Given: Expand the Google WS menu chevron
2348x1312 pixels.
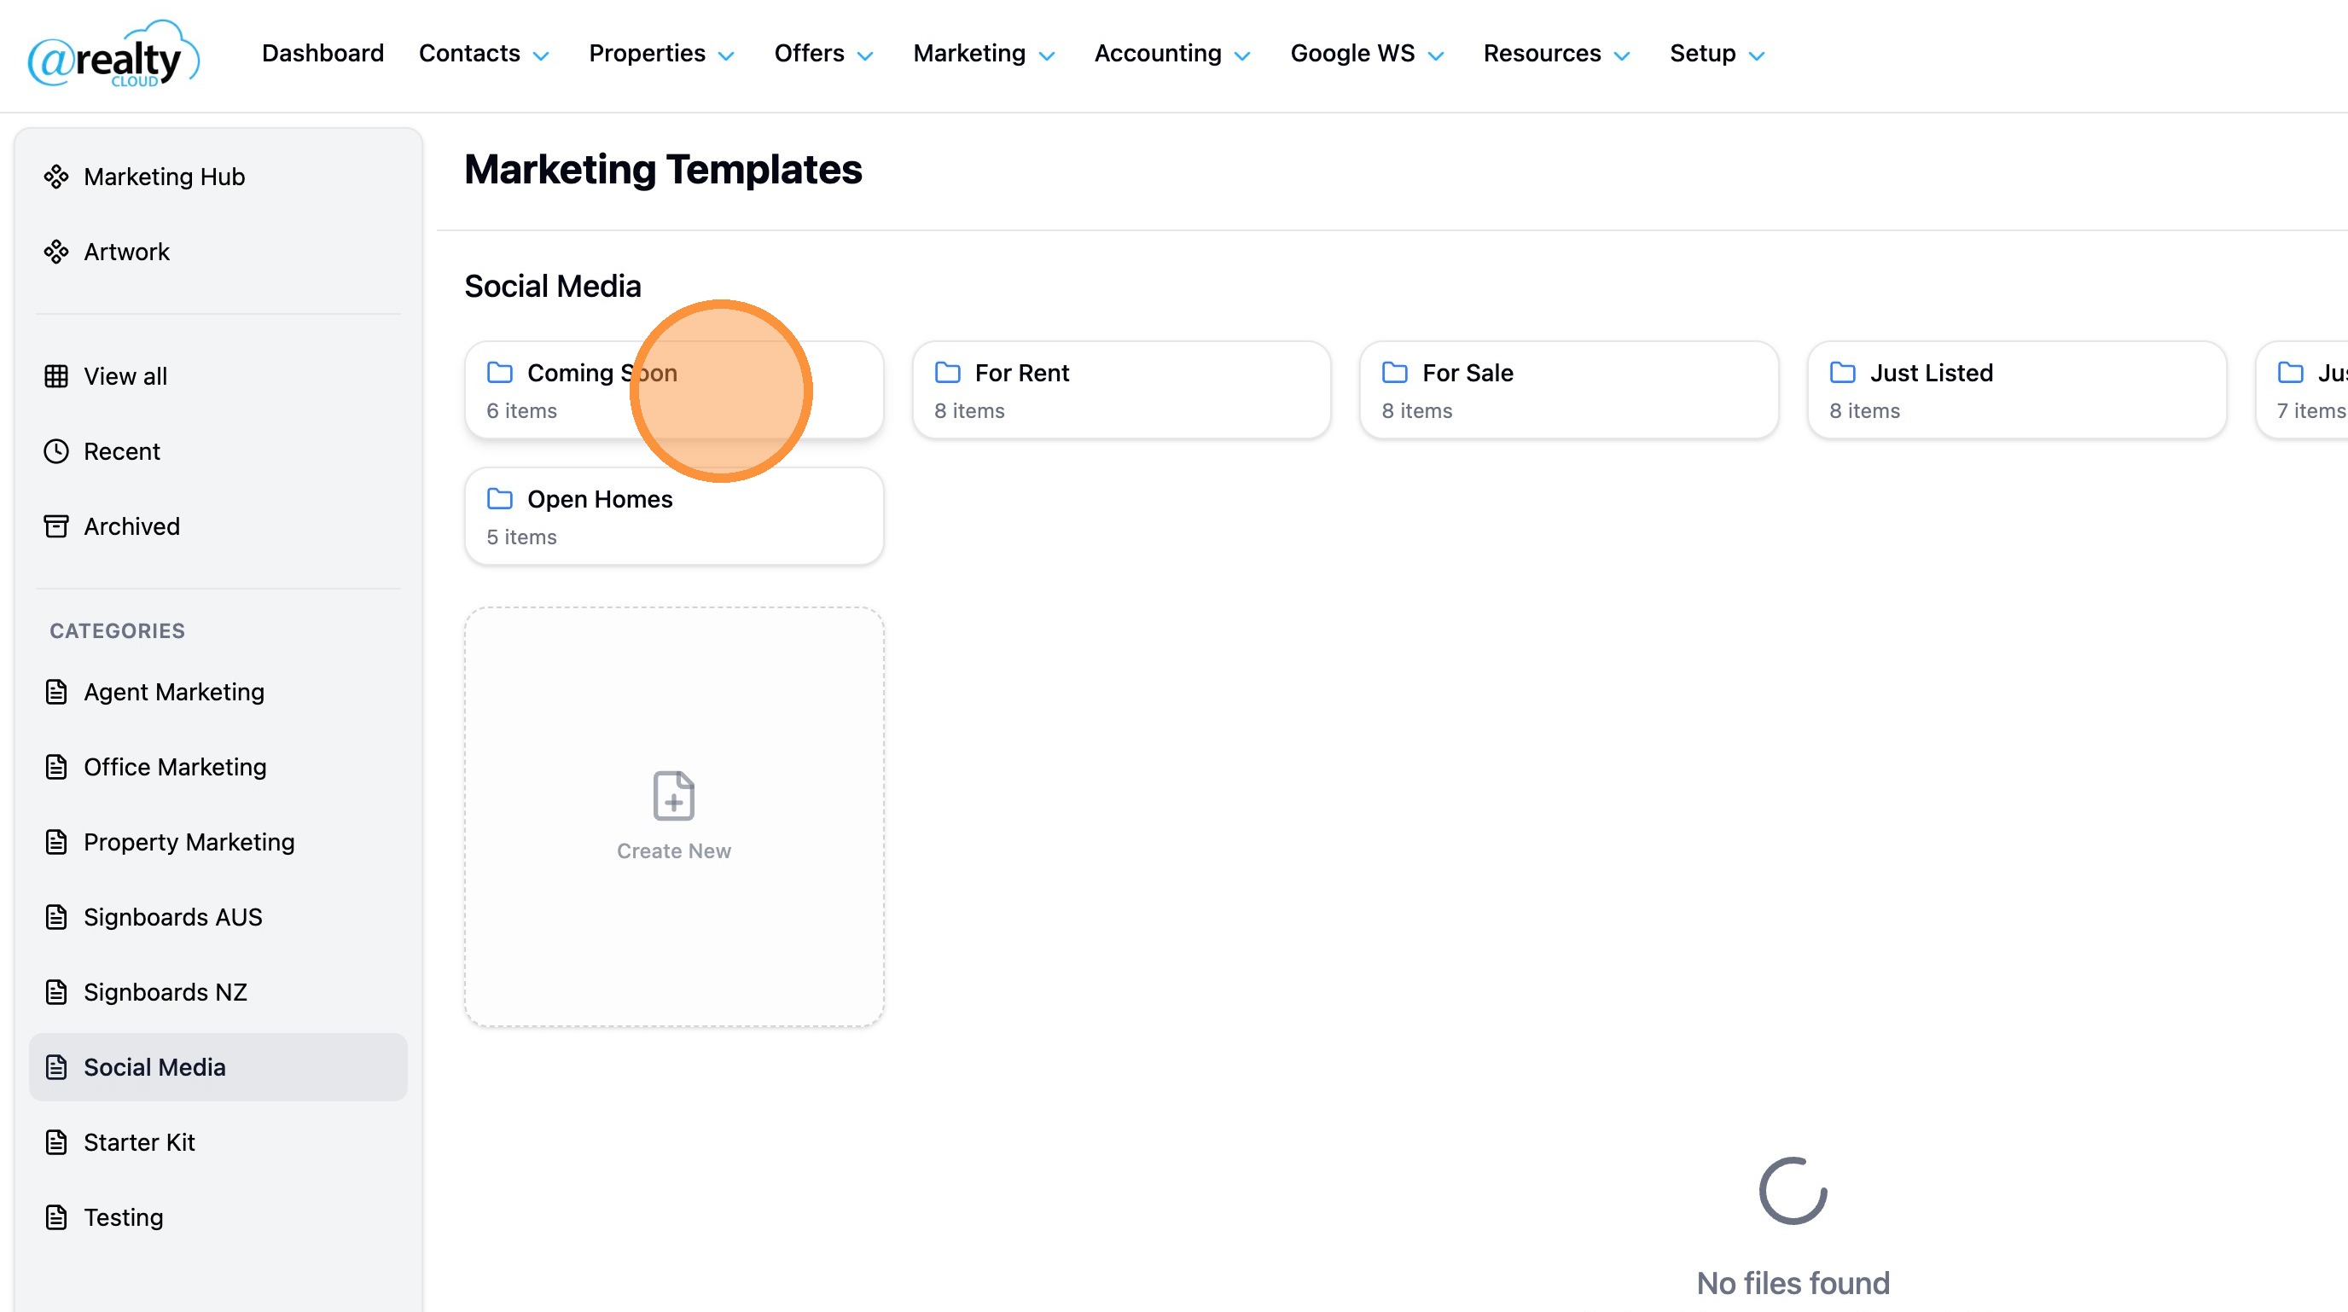Looking at the screenshot, I should [1437, 56].
